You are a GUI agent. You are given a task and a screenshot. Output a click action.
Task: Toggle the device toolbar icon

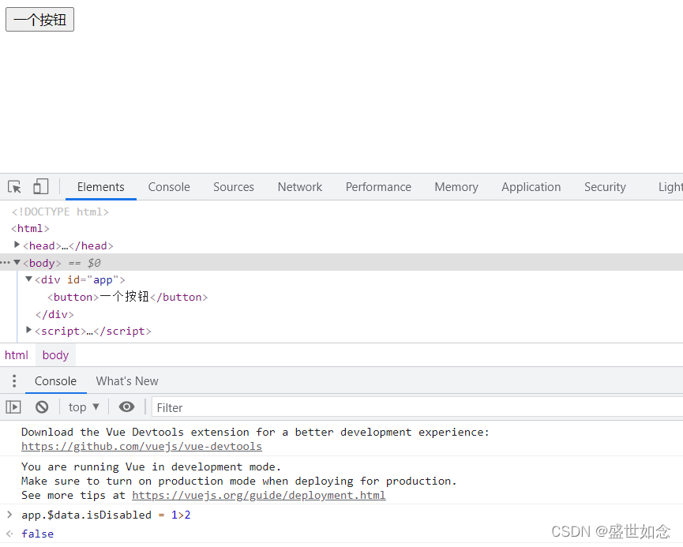pos(40,187)
